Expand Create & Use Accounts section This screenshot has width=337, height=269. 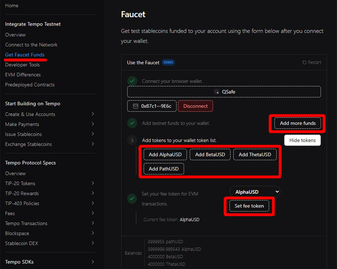pyautogui.click(x=93, y=114)
